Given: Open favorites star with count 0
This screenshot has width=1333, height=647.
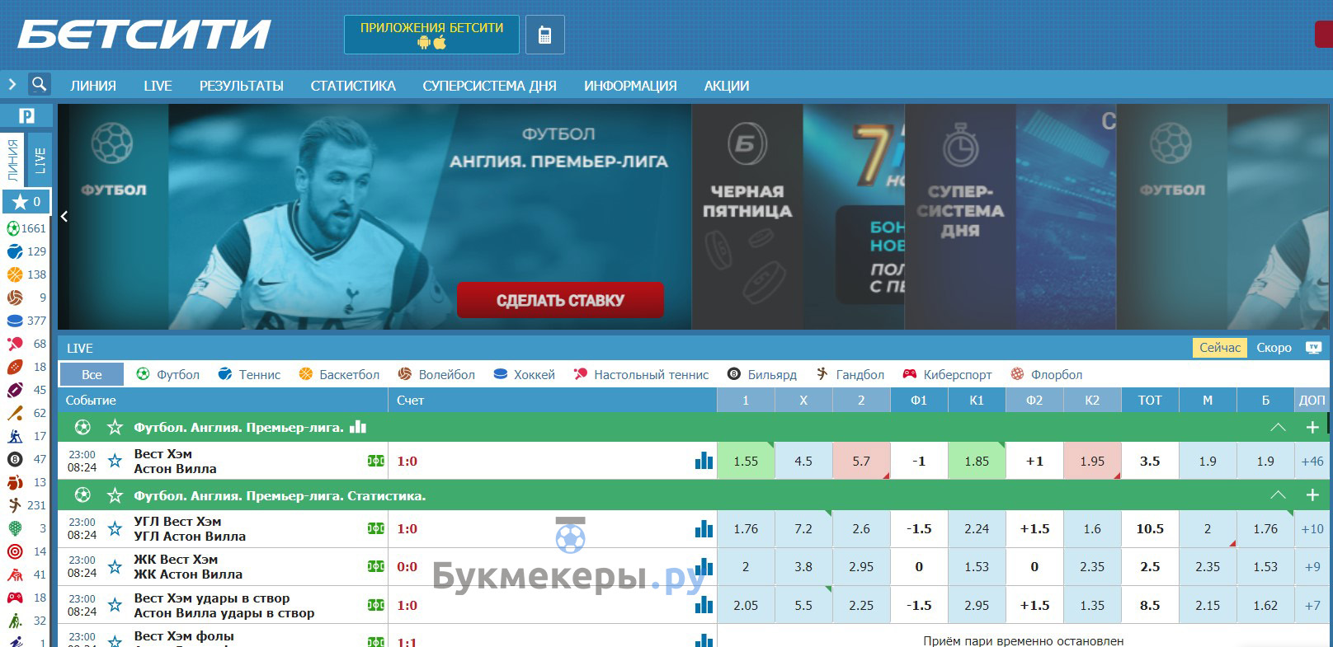Looking at the screenshot, I should click(26, 201).
